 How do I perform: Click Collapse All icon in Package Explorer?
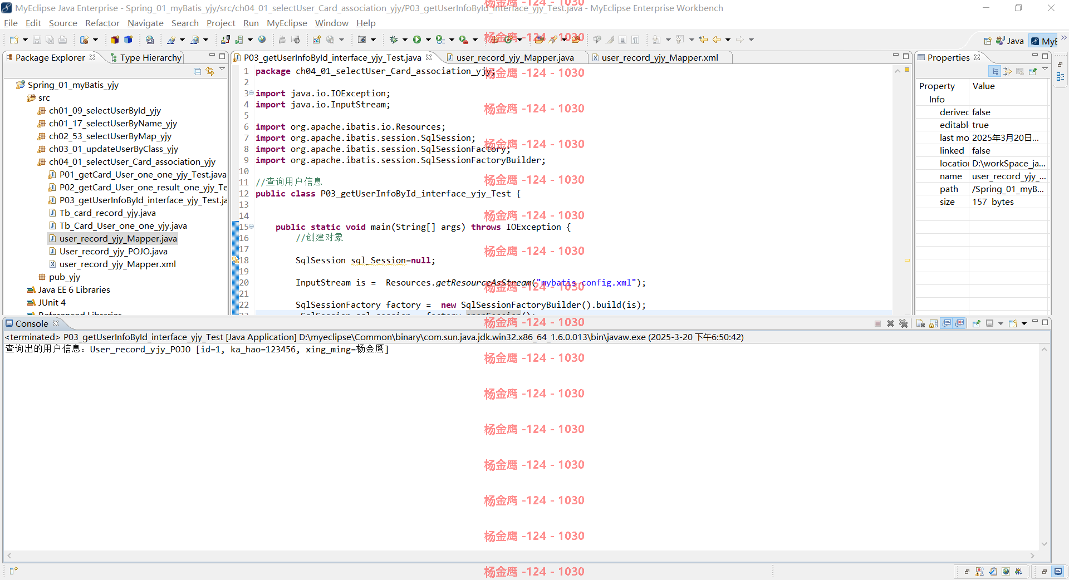(x=197, y=71)
